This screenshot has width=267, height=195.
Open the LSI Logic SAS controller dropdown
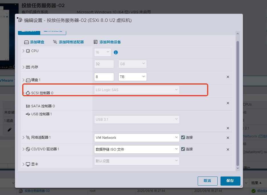click(137, 90)
